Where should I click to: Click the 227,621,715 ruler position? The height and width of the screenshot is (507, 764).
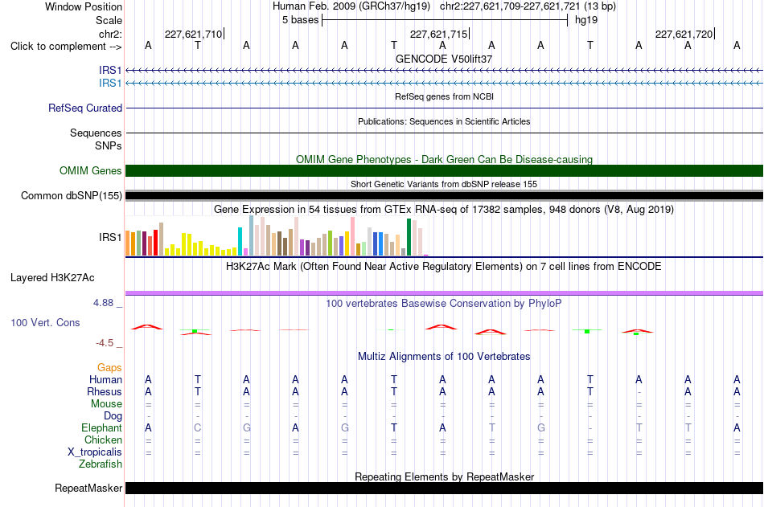click(438, 34)
